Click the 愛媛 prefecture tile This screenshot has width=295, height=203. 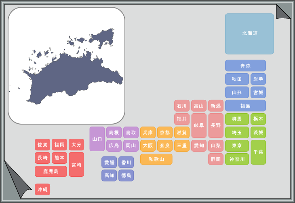click(109, 163)
